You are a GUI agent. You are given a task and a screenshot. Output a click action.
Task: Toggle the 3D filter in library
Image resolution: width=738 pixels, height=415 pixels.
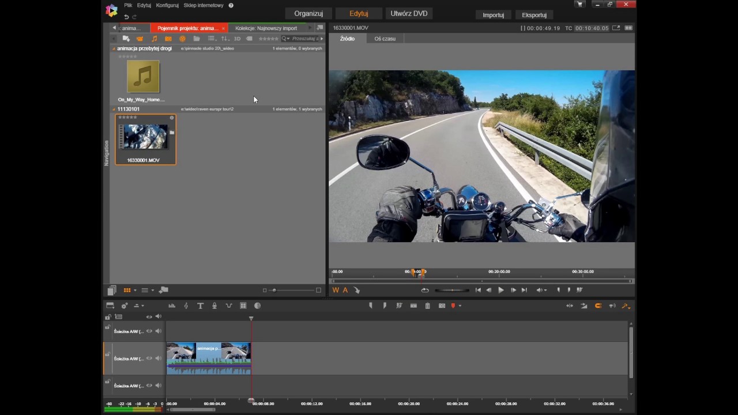pos(237,39)
